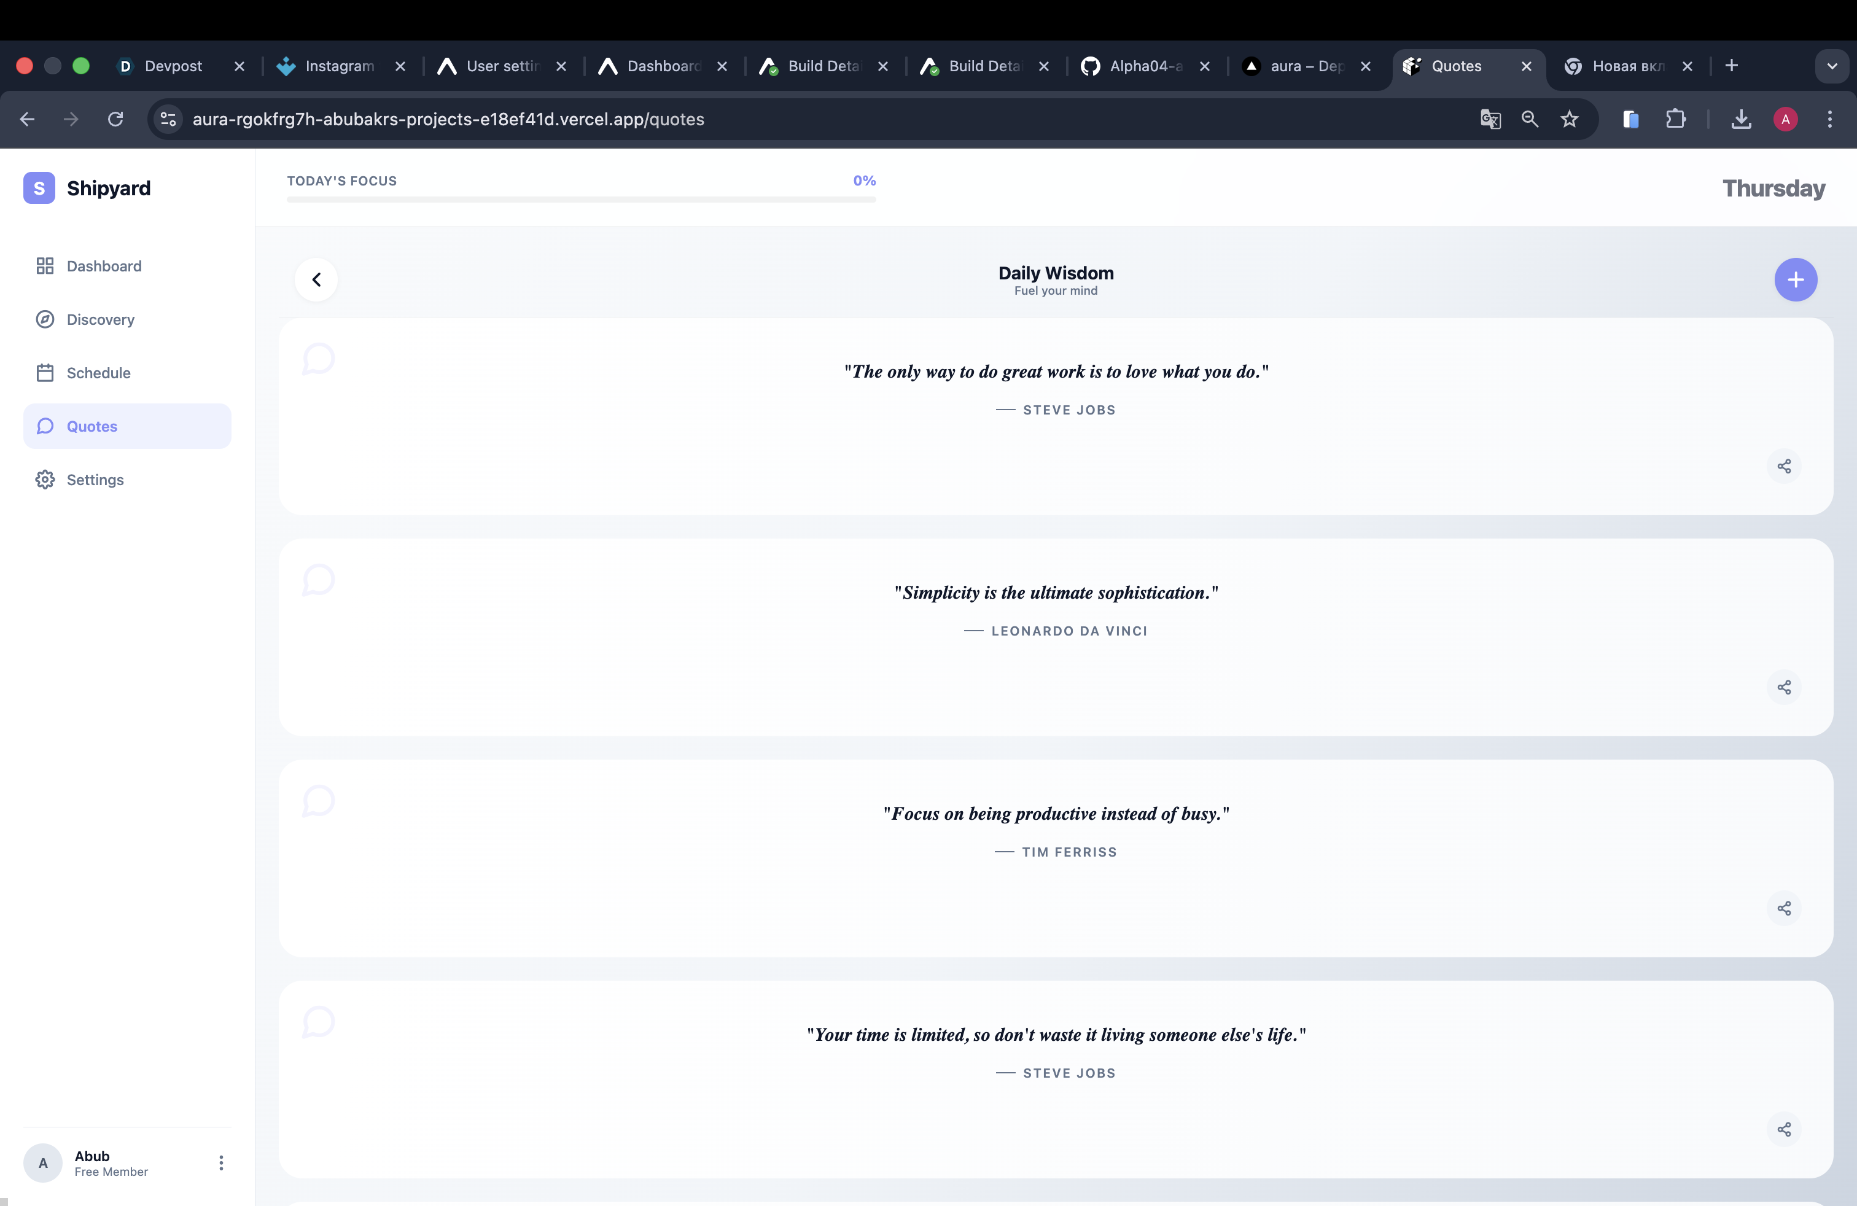Open the Schedule page
1857x1206 pixels.
tap(98, 373)
